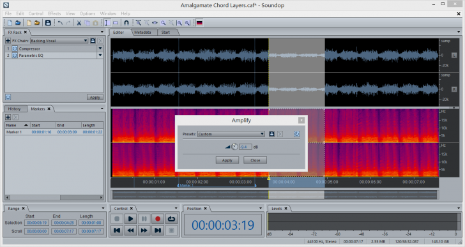
Task: Toggle the Compressor effect power button
Action: (x=15, y=49)
